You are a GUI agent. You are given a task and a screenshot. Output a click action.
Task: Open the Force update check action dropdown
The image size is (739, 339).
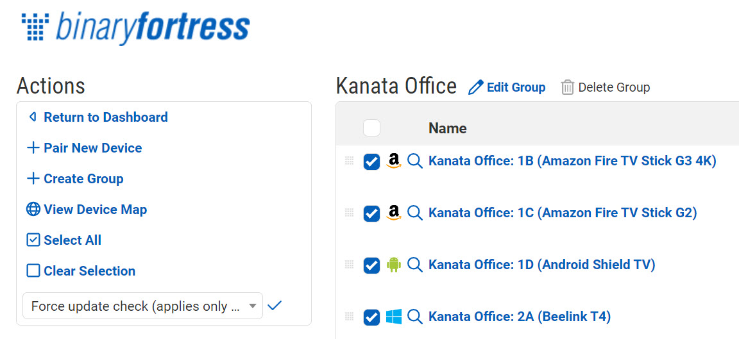pyautogui.click(x=142, y=306)
